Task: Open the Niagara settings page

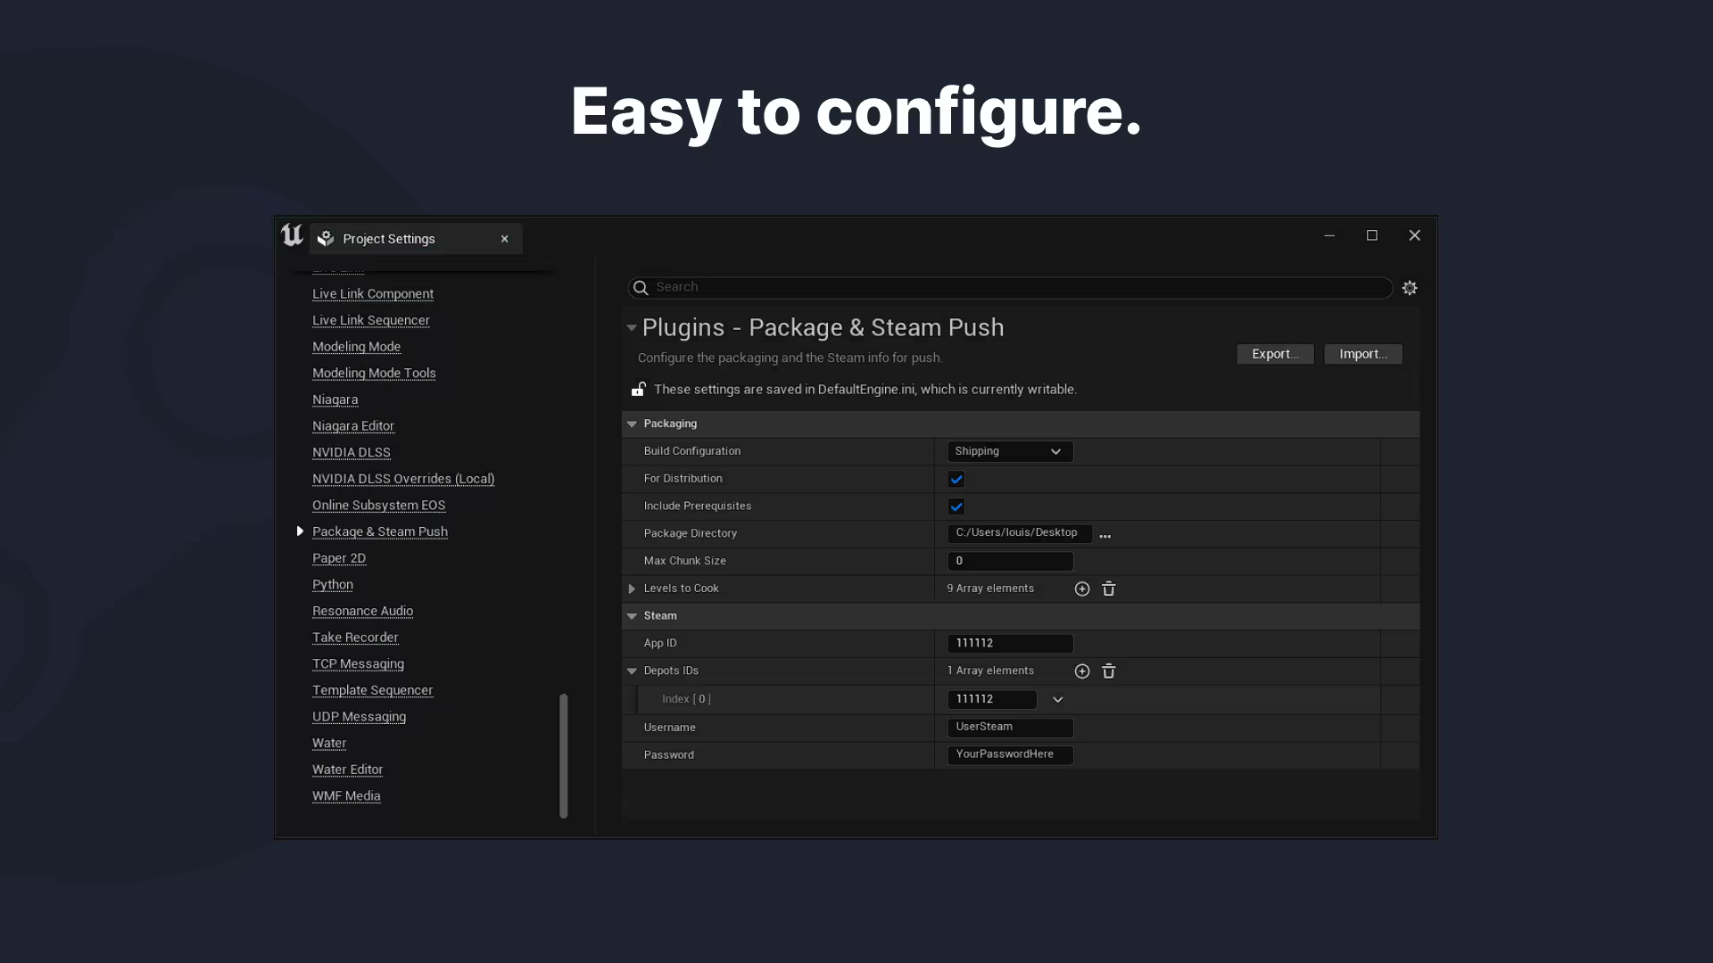Action: click(x=335, y=399)
